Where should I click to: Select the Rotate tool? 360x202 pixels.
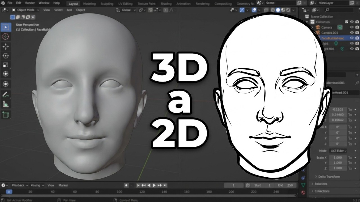[6, 56]
